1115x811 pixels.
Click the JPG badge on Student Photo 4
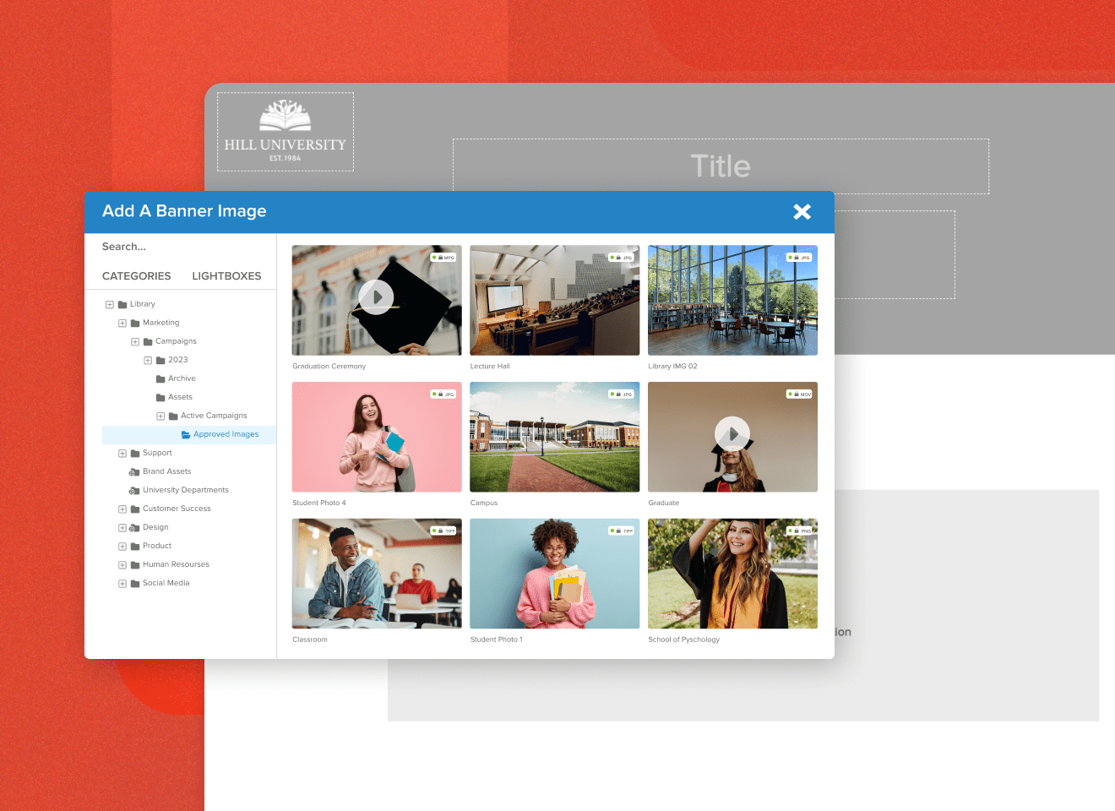click(443, 395)
